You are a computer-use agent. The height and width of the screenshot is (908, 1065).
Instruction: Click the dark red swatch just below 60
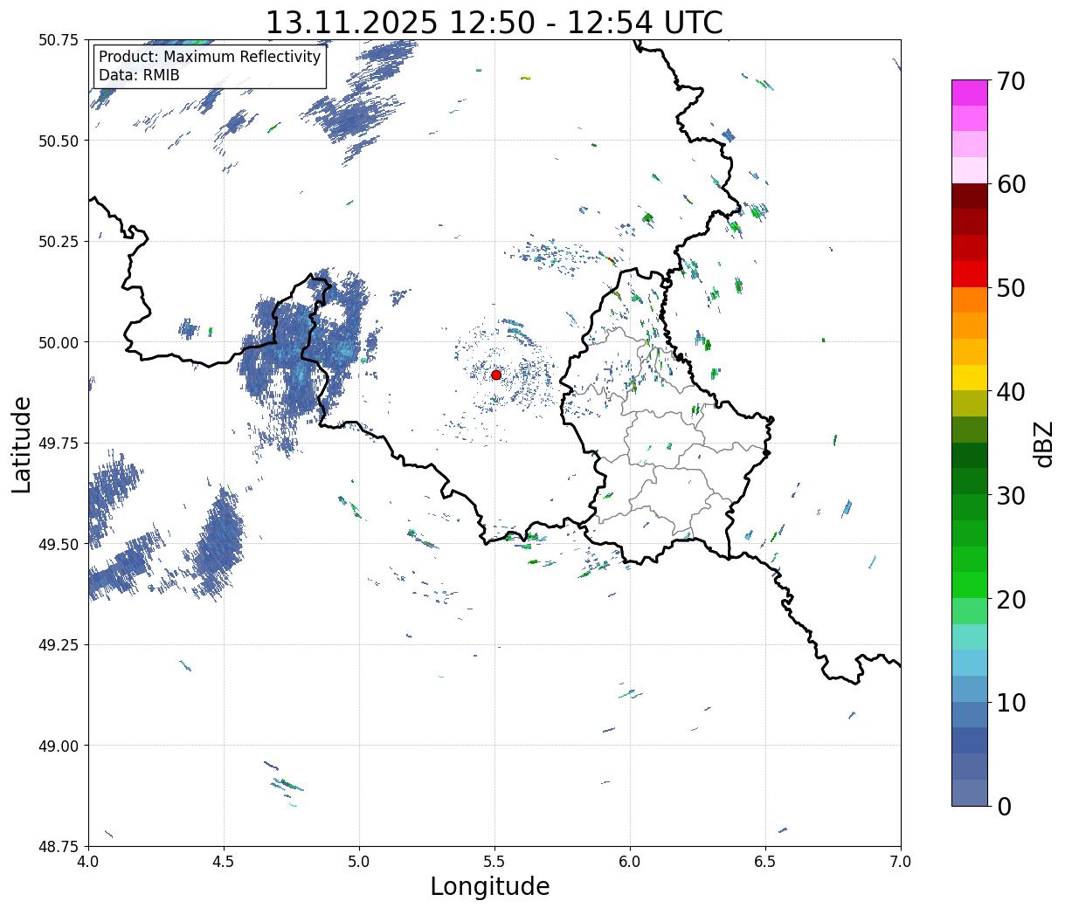(970, 196)
